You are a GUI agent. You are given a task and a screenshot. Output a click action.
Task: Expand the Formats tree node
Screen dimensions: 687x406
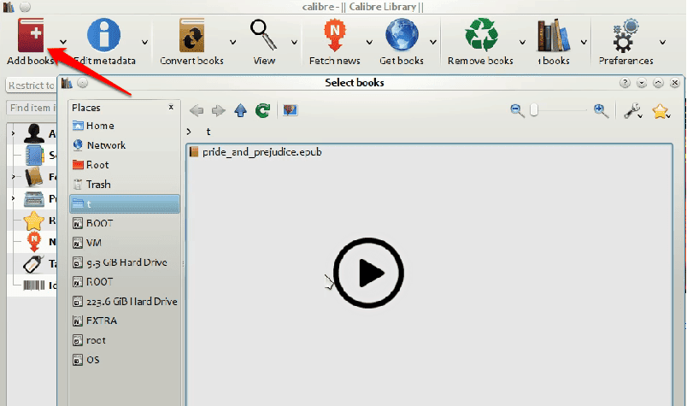click(13, 177)
